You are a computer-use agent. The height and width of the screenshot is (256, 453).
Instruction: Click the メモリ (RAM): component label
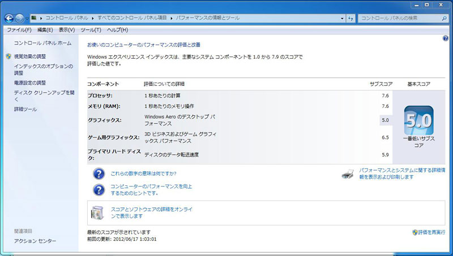pyautogui.click(x=104, y=106)
